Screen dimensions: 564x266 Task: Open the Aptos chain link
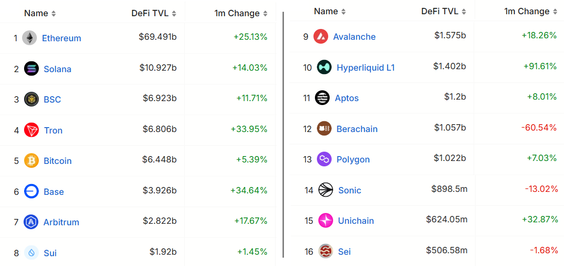pos(346,98)
